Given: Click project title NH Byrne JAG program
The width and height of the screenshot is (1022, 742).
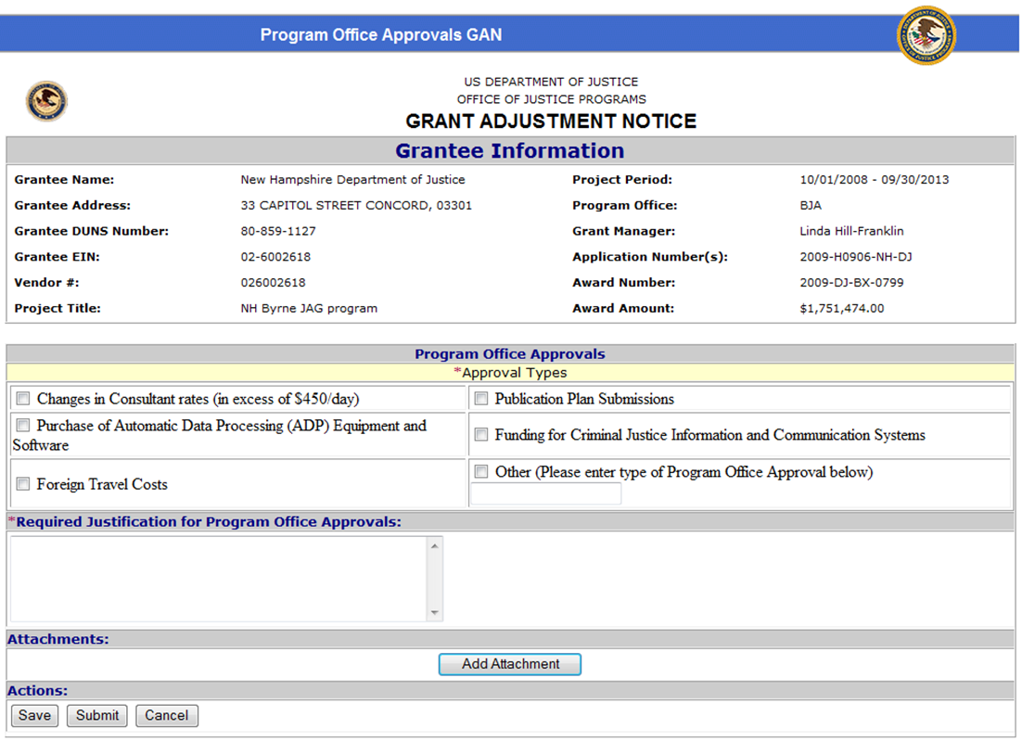Looking at the screenshot, I should 309,309.
